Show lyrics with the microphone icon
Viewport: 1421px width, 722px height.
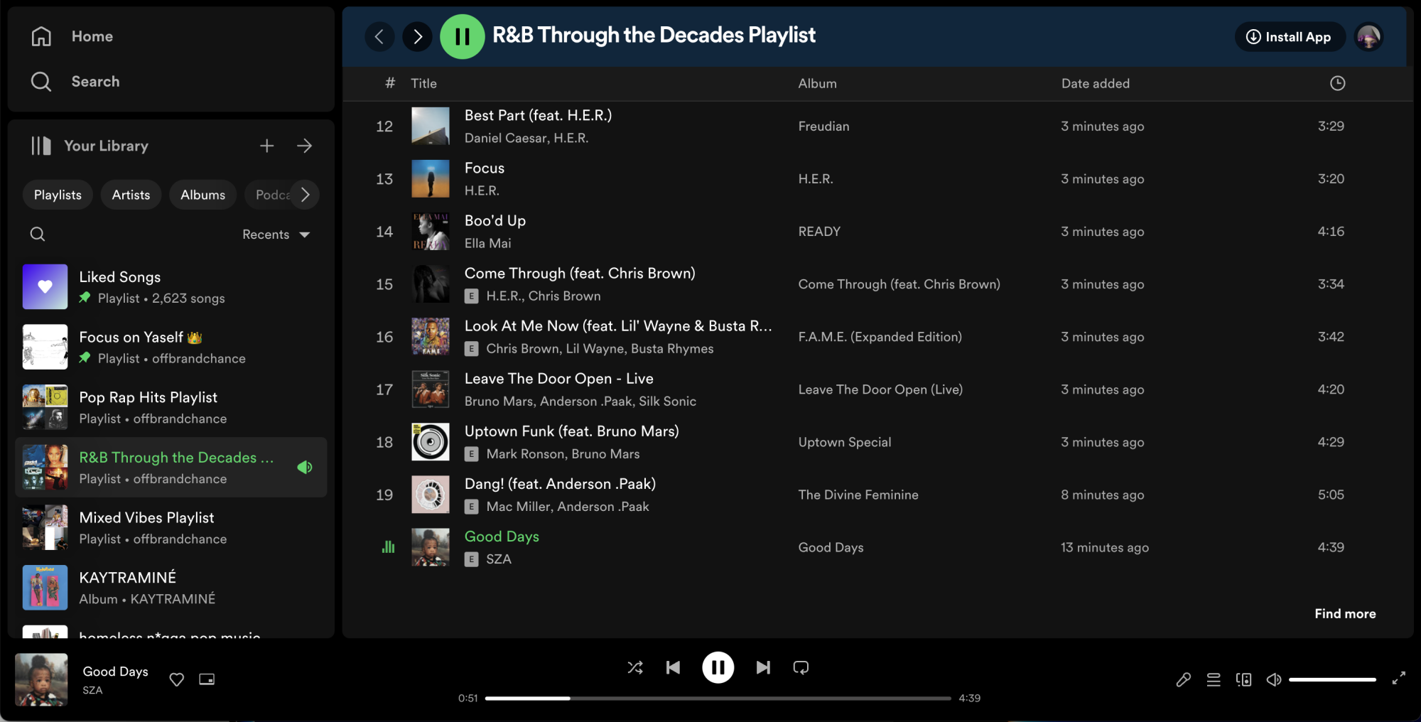pos(1183,680)
